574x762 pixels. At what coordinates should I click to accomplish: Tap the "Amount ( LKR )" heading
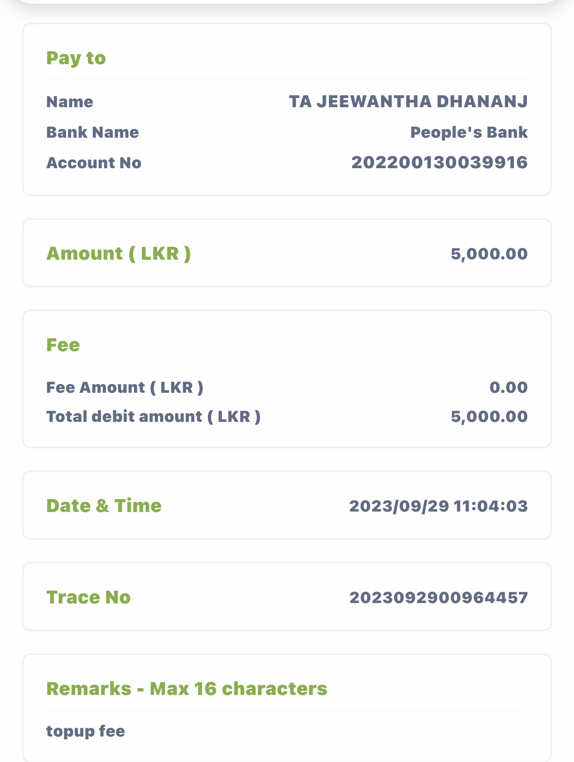[118, 253]
